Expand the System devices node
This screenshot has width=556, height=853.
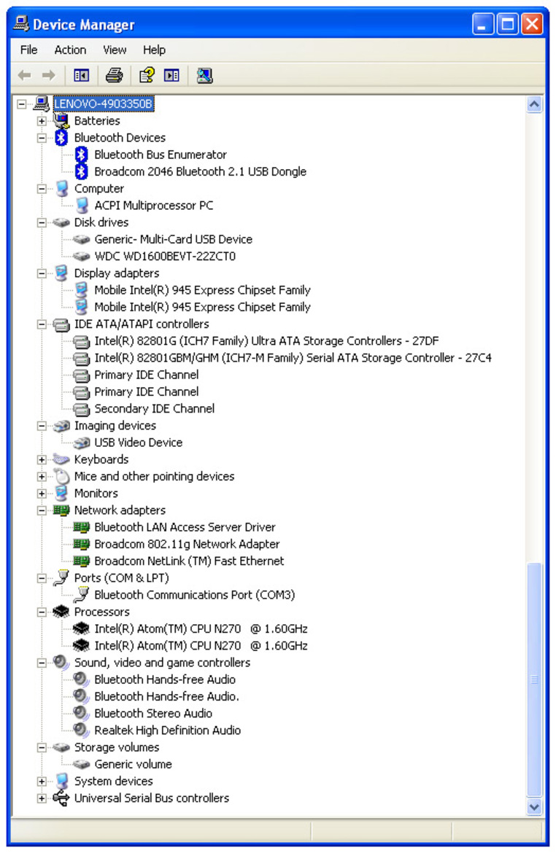[42, 782]
